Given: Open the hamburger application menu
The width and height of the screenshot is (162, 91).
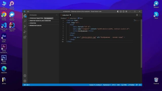Looking at the screenshot, I should pos(28,11).
